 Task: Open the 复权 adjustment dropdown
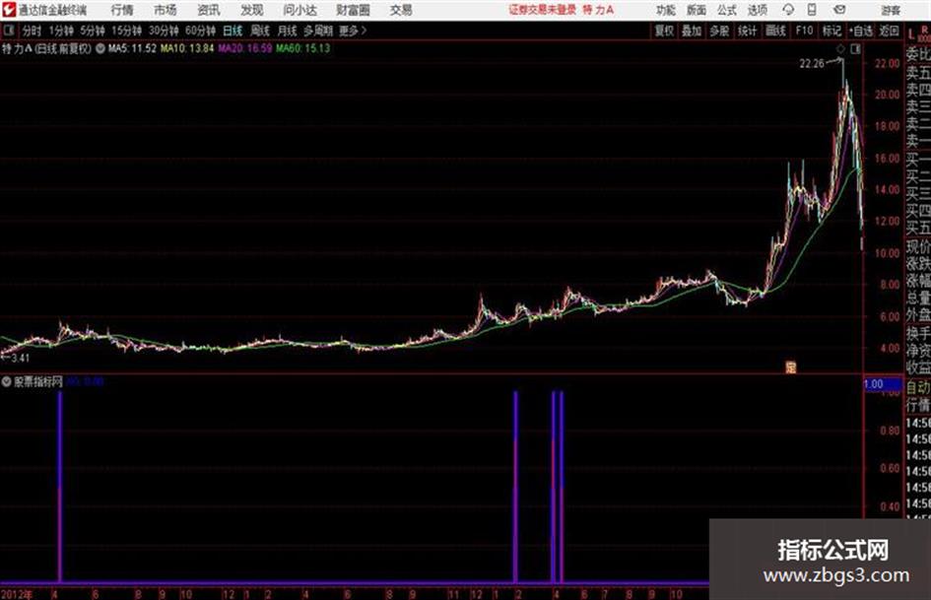[x=664, y=31]
